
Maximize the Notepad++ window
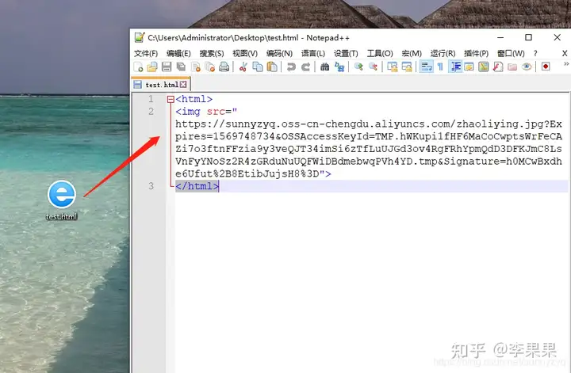(x=528, y=37)
